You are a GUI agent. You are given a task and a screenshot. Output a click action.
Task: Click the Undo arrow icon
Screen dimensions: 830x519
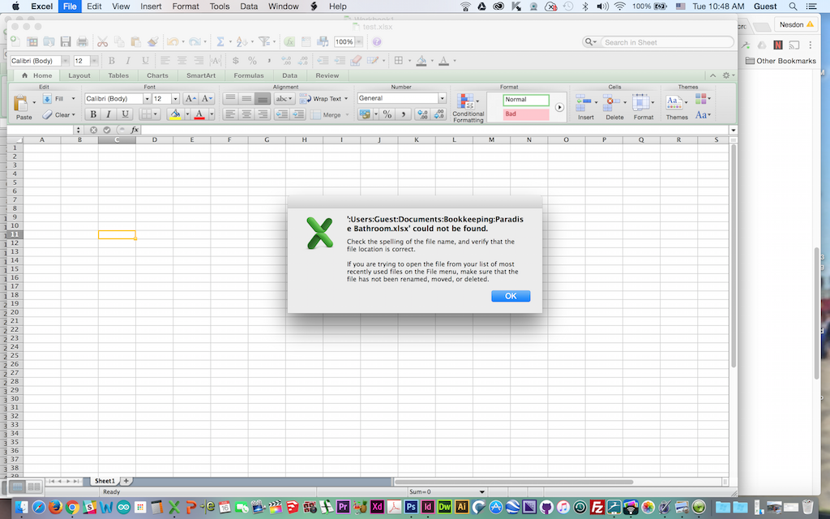172,42
